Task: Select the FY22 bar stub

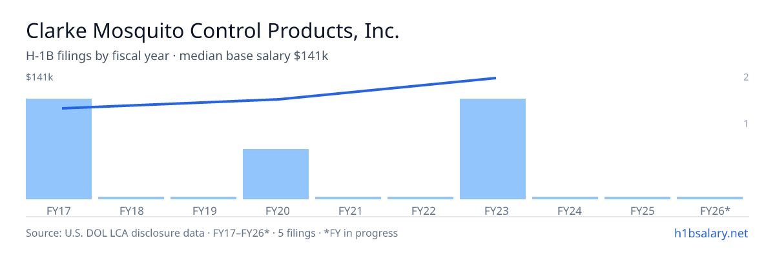Action: (420, 198)
